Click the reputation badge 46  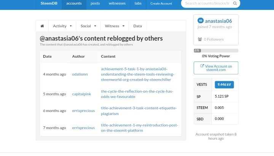tap(201, 20)
